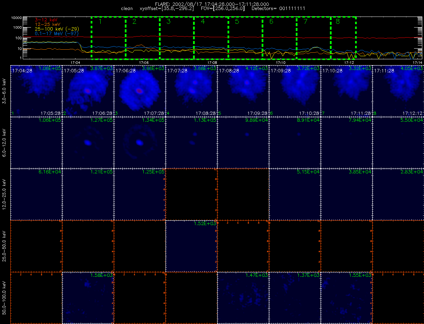Open the 3.0-6.0 keV image starting 17:05:28
Screen dimensions: 424x324
[x=88, y=91]
